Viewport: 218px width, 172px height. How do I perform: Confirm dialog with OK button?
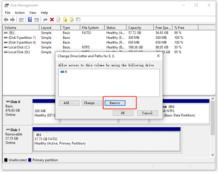(x=123, y=113)
